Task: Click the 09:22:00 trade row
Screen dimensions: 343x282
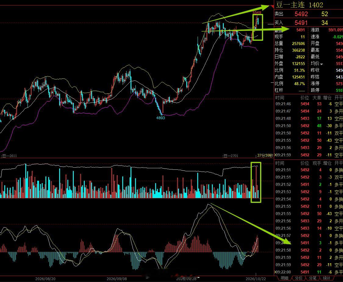Action: point(309,272)
